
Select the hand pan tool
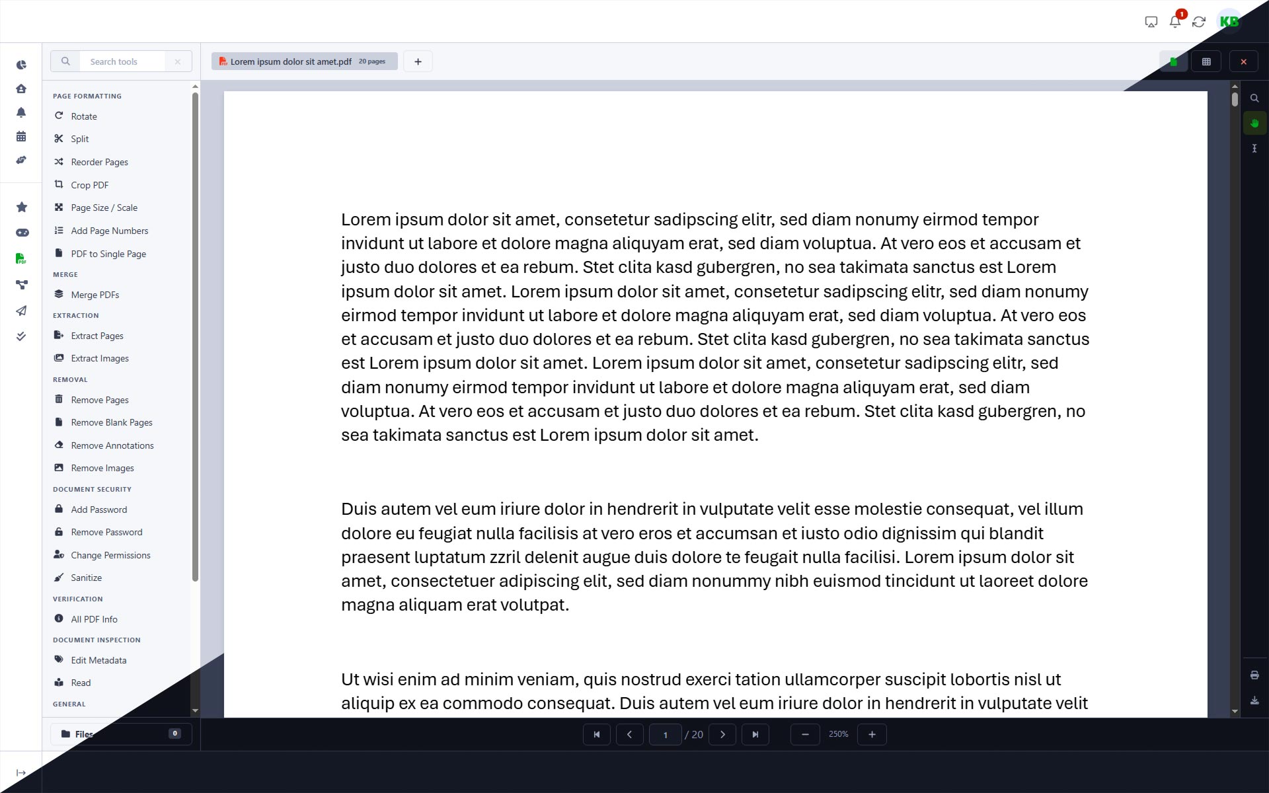coord(1254,122)
